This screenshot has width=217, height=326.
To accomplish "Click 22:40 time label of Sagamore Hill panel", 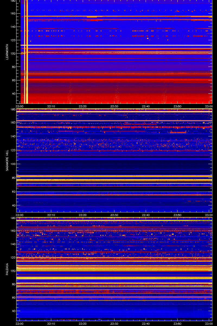I will point(146,215).
